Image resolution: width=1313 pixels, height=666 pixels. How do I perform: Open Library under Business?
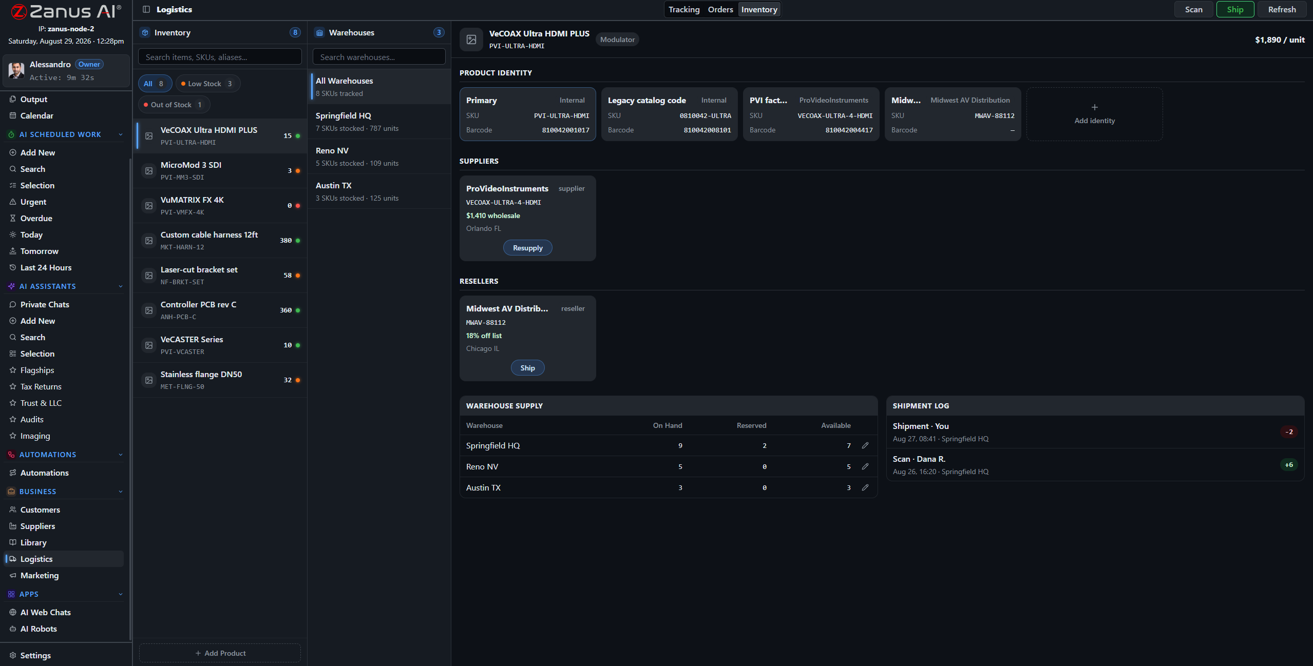[x=64, y=542]
